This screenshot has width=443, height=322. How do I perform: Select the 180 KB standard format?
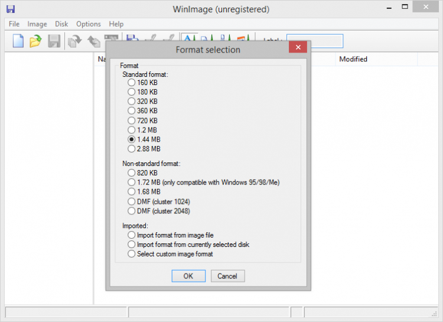point(143,92)
